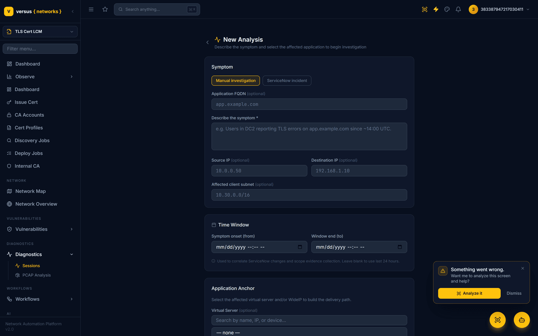Open the TLS Cert LCM module dropdown
The image size is (538, 336).
pos(40,32)
